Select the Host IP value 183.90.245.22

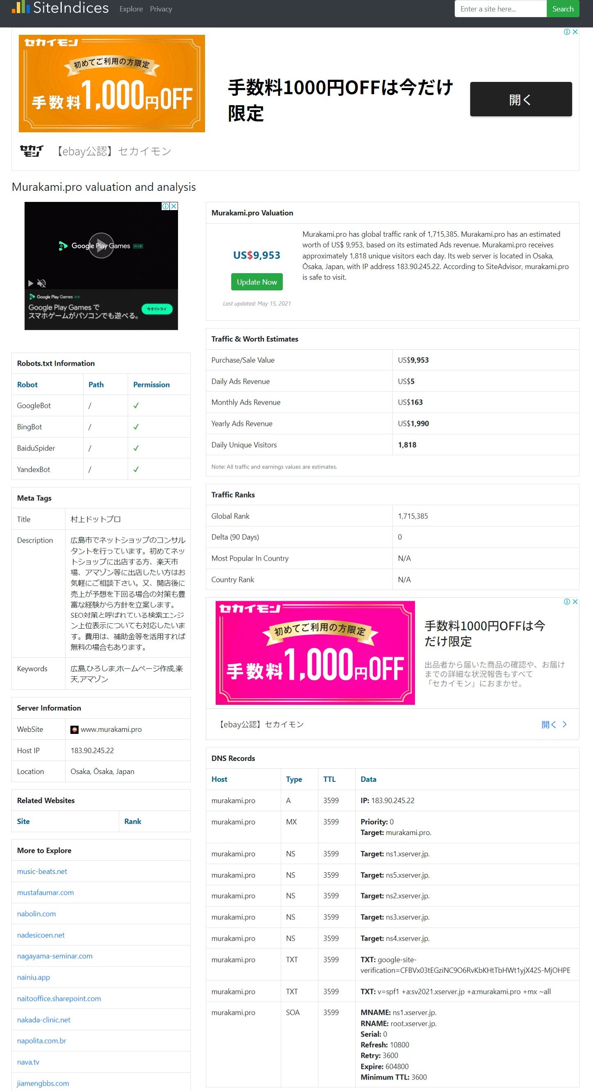tap(92, 751)
